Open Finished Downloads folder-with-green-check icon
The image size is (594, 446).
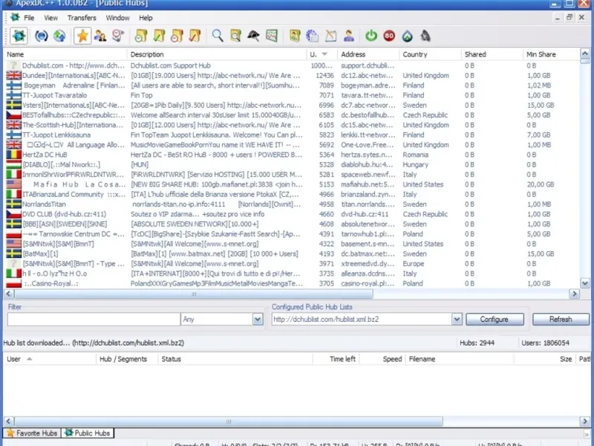point(159,36)
